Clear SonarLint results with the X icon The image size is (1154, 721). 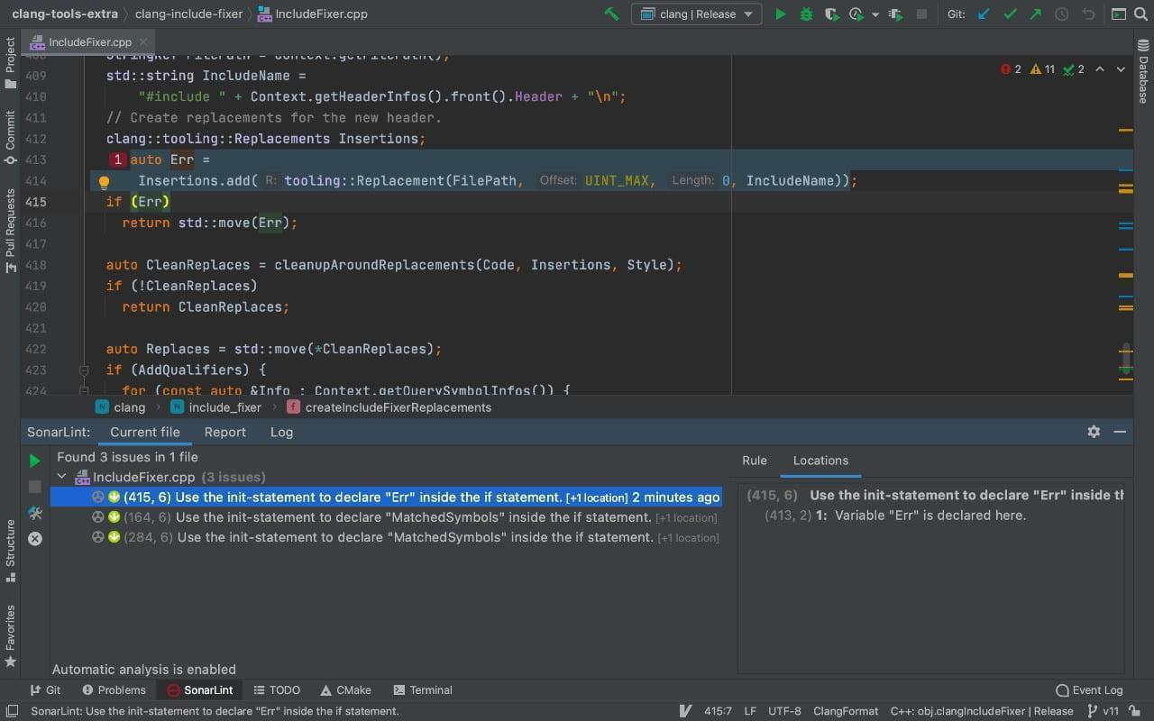pos(35,539)
